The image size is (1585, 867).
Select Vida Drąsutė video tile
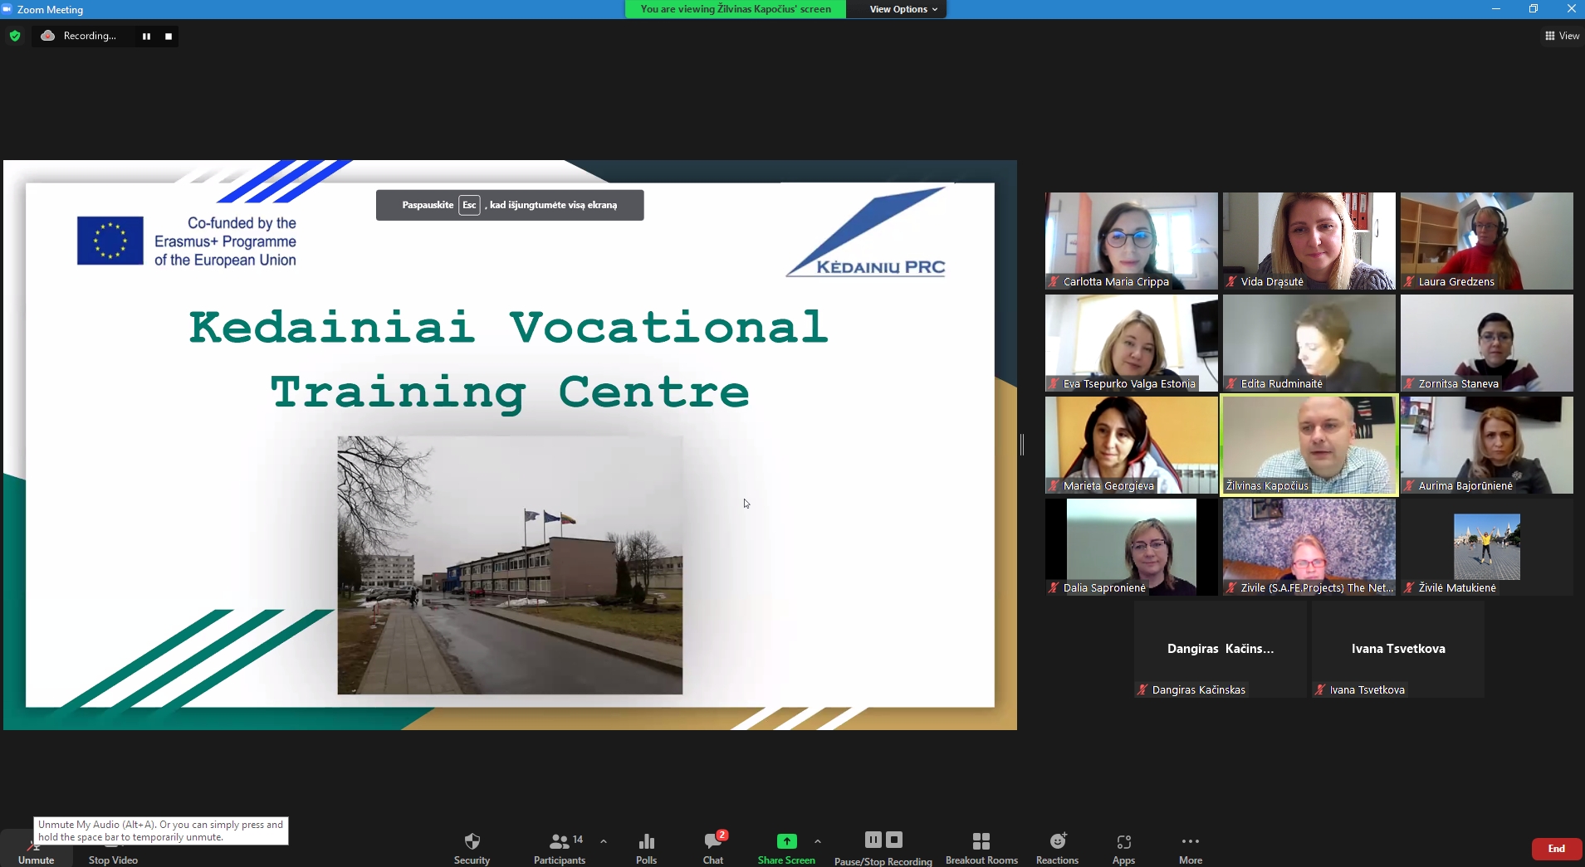click(x=1309, y=241)
